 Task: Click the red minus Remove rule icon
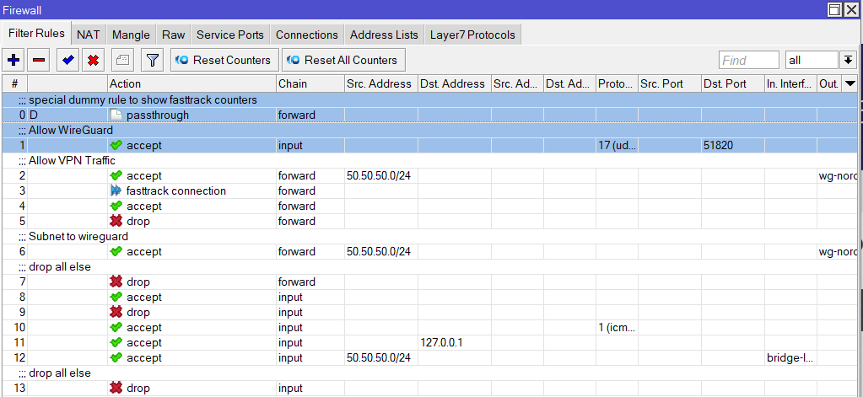39,60
